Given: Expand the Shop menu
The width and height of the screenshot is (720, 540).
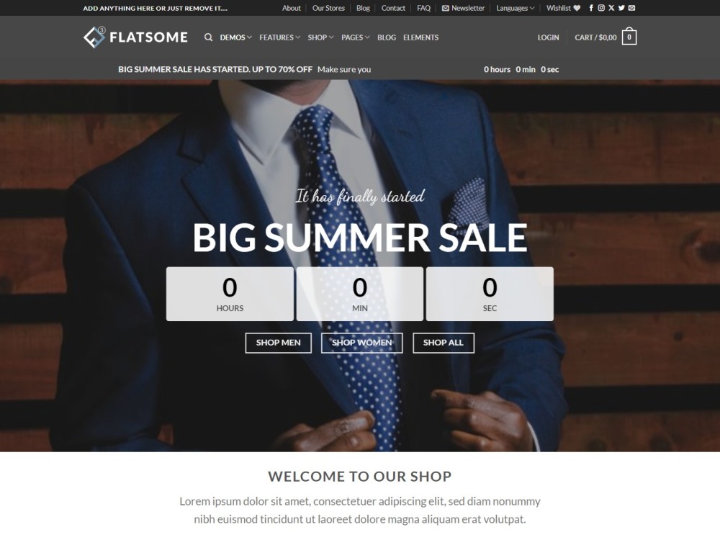Looking at the screenshot, I should 320,37.
